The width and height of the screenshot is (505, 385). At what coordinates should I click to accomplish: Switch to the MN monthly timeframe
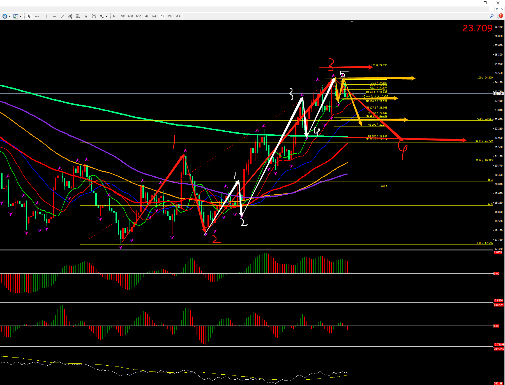(178, 17)
